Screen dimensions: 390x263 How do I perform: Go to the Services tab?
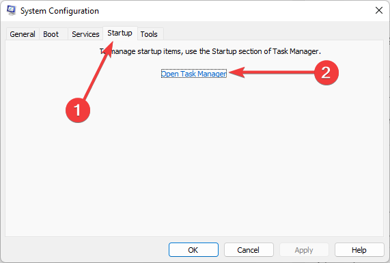pyautogui.click(x=85, y=34)
